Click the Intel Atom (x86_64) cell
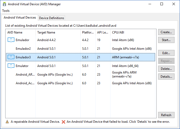This screenshot has height=129, width=180. [x=125, y=66]
